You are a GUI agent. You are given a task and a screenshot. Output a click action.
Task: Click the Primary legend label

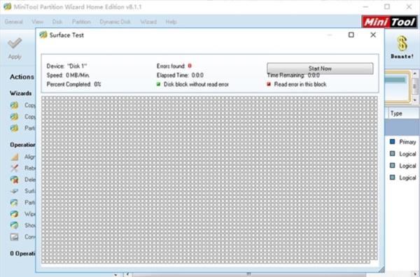pyautogui.click(x=407, y=142)
